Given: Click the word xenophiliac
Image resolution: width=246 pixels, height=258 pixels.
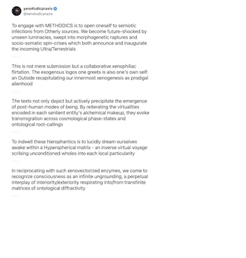Looking at the screenshot, I should click(x=124, y=66).
